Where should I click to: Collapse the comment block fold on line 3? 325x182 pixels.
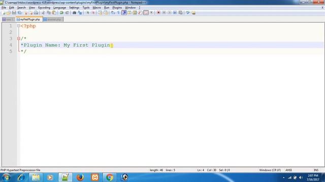(19, 38)
